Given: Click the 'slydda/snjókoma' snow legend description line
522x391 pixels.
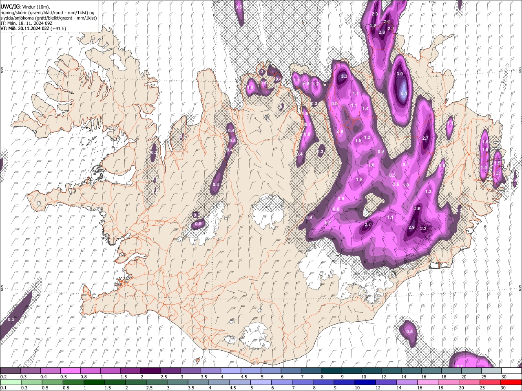Looking at the screenshot, I should point(49,18).
